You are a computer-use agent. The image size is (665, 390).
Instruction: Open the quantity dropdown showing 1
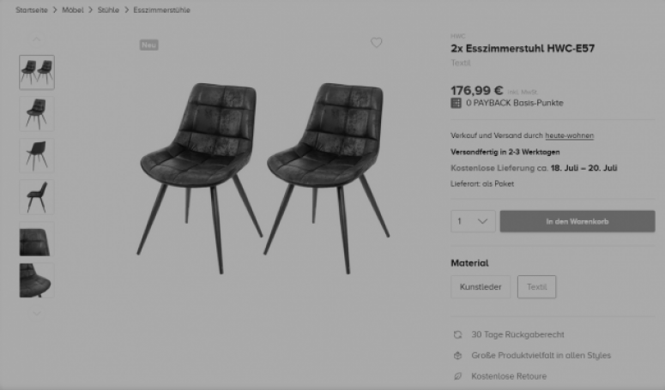(x=473, y=221)
